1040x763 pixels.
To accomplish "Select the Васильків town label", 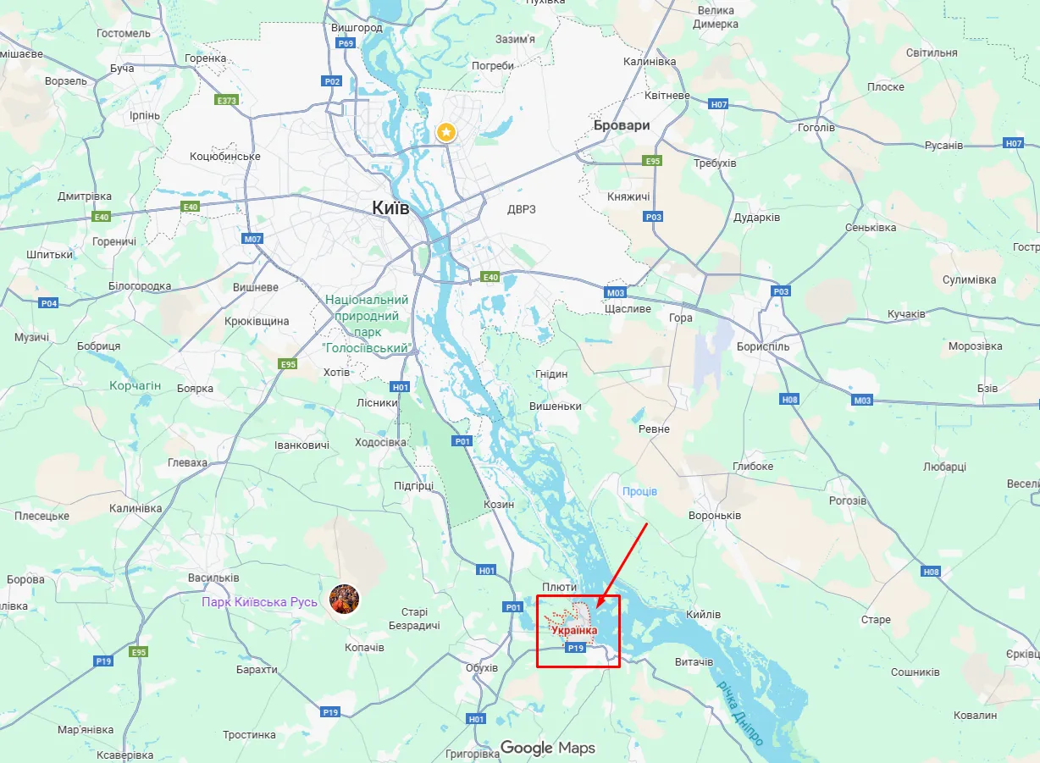I will click(213, 578).
